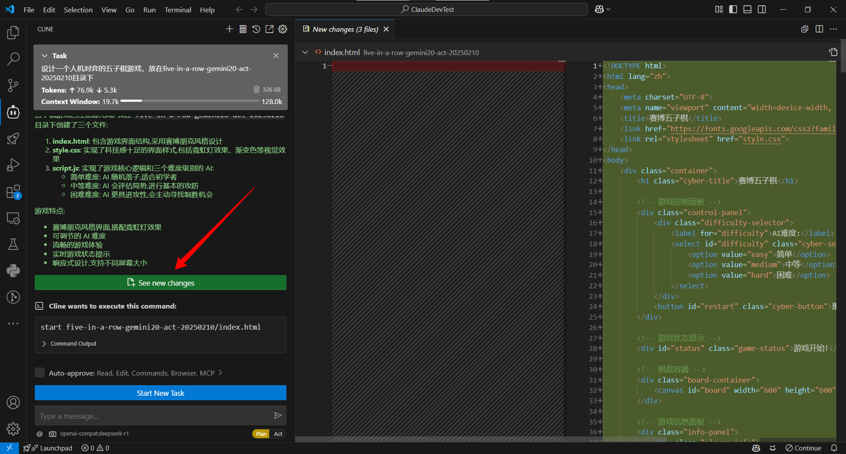This screenshot has width=846, height=454.
Task: Open Remote Explorer view icon
Action: [x=13, y=218]
